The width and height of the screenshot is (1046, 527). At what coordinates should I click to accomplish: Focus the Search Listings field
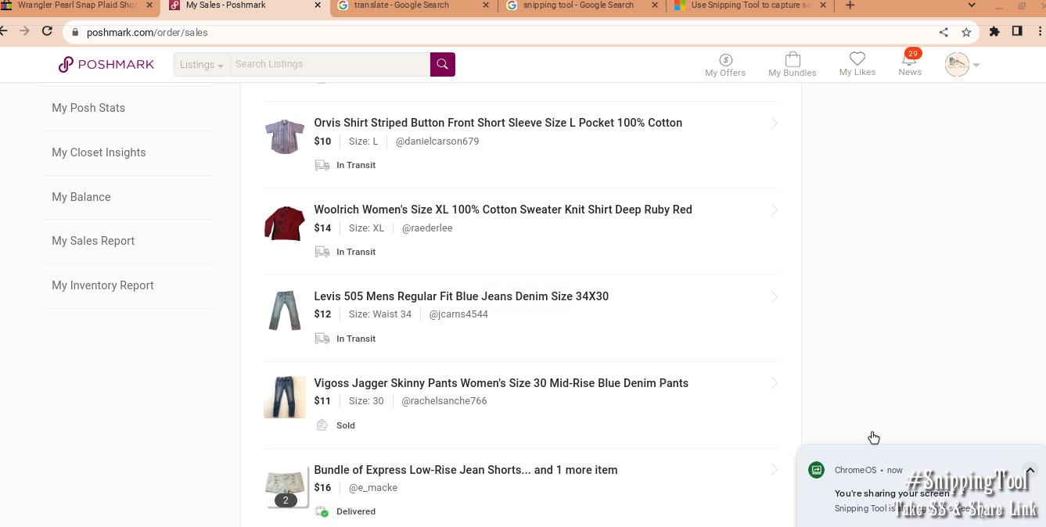click(x=329, y=64)
